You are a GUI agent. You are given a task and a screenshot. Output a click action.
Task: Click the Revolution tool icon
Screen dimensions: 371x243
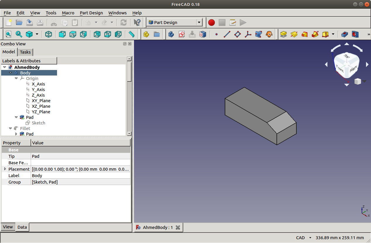click(294, 34)
